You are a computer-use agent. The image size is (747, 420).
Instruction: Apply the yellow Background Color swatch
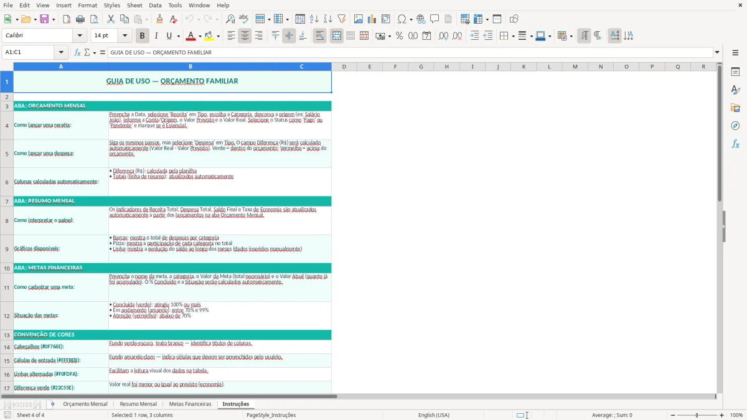tap(210, 36)
